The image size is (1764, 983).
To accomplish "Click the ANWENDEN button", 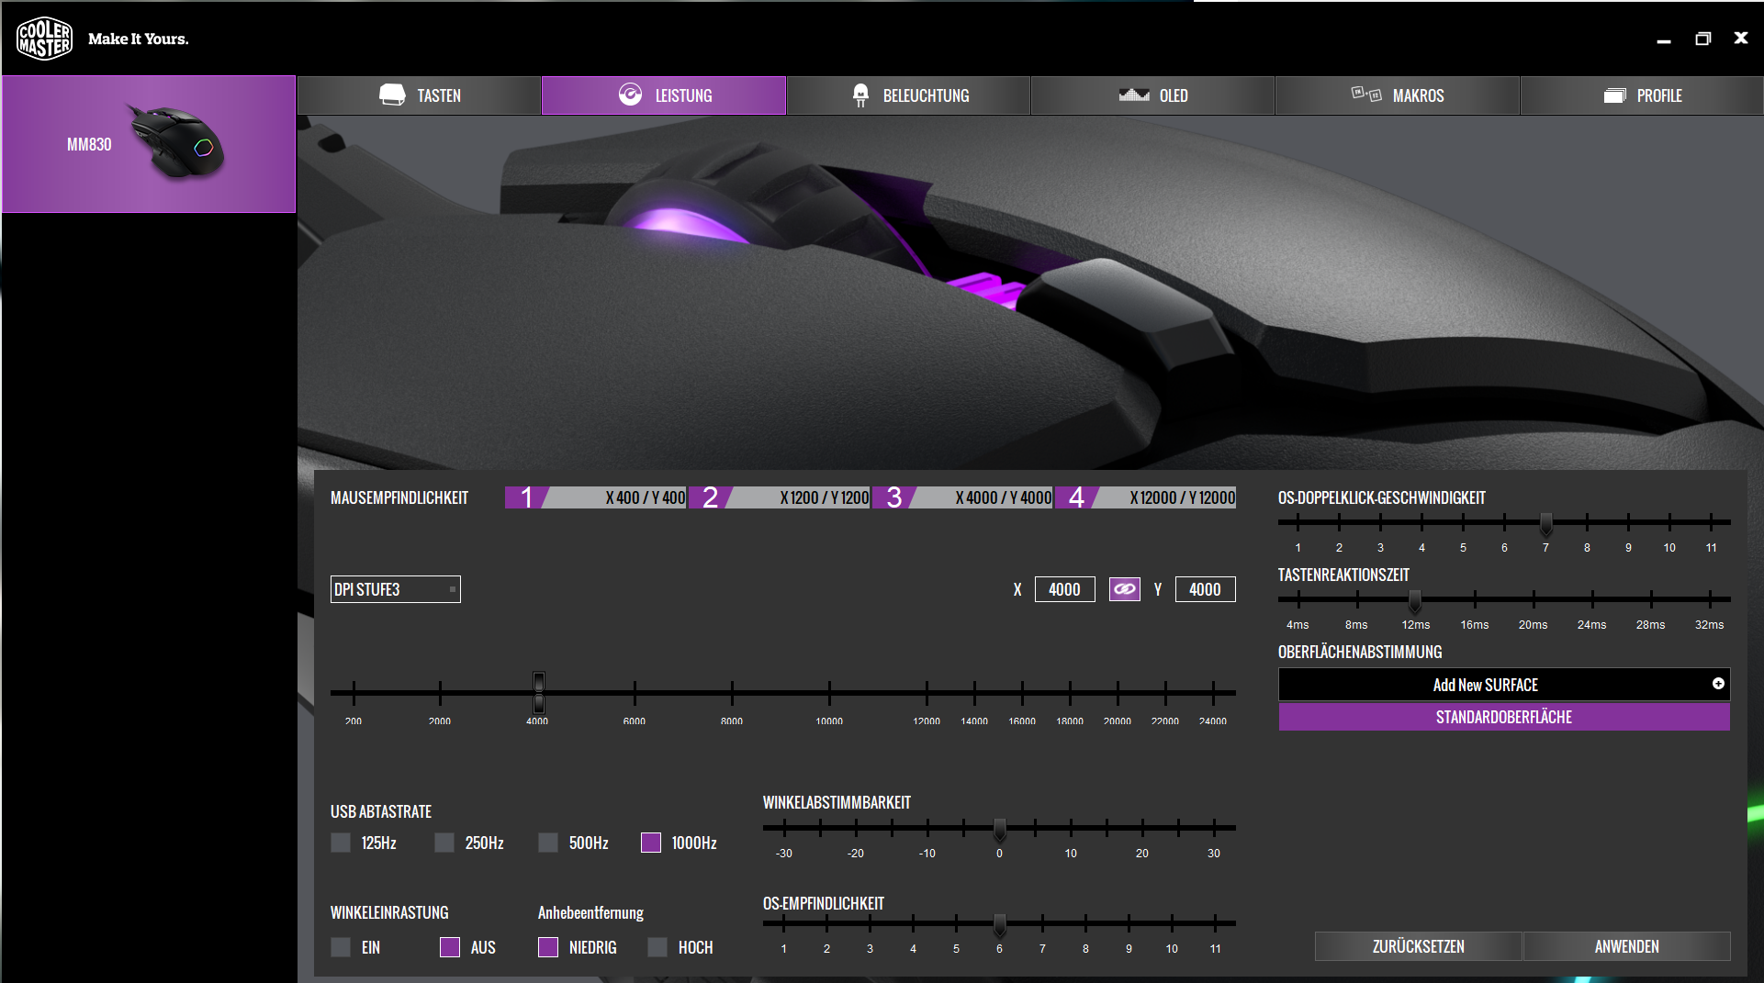I will (1627, 946).
